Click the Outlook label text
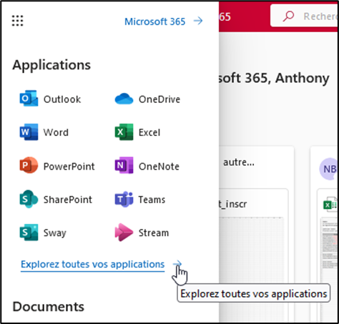 coord(62,99)
